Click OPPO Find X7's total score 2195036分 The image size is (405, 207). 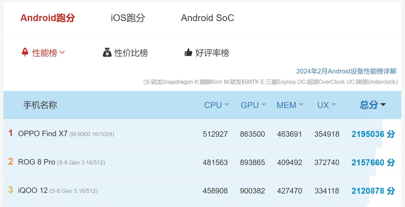pos(373,134)
